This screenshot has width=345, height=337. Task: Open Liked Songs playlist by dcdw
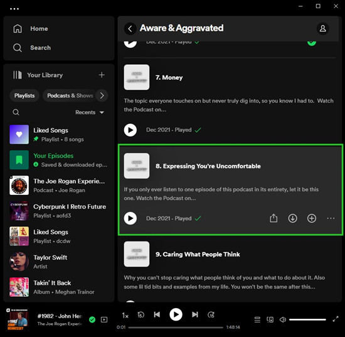click(x=59, y=236)
